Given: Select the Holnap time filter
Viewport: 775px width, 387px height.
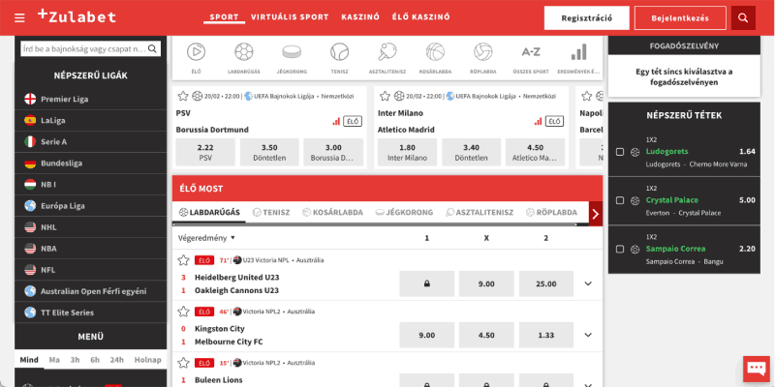Looking at the screenshot, I should (x=148, y=360).
